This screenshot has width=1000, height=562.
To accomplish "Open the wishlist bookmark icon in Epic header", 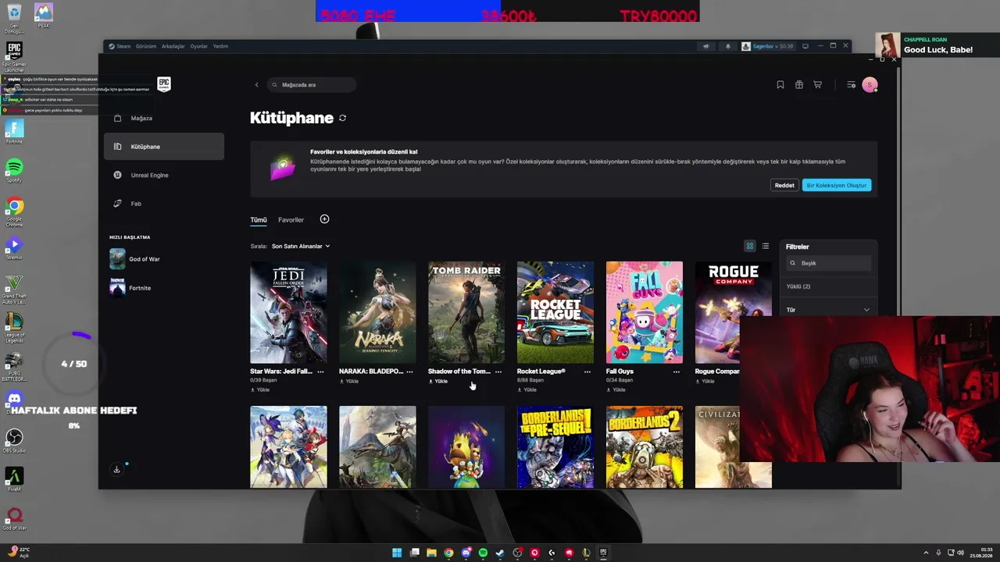I will (x=780, y=84).
